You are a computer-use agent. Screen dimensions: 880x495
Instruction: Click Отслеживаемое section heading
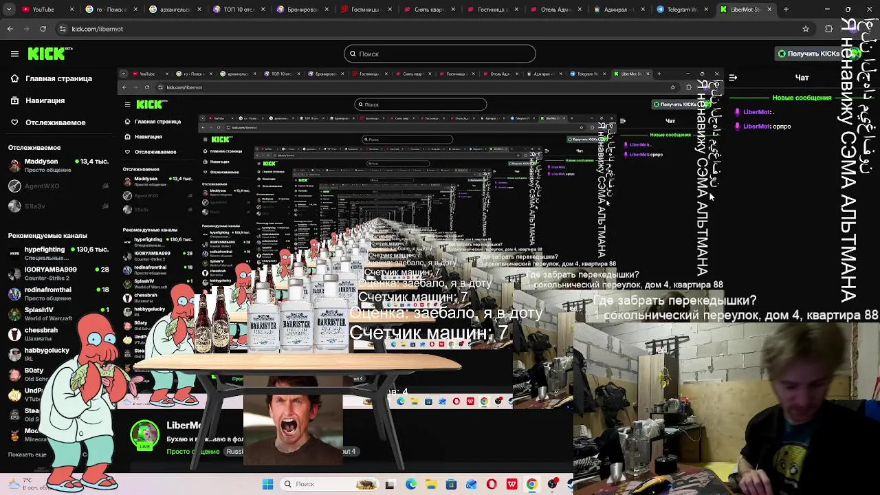34,147
